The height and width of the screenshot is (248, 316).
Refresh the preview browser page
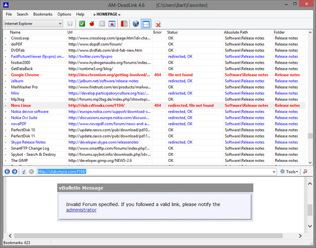[x=24, y=172]
